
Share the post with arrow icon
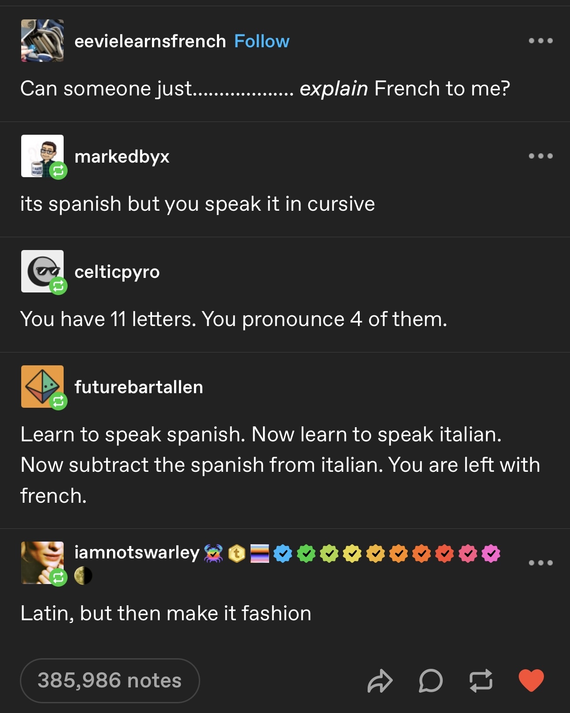380,681
